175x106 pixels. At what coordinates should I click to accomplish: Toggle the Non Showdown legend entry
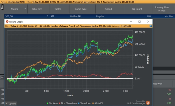69,103
